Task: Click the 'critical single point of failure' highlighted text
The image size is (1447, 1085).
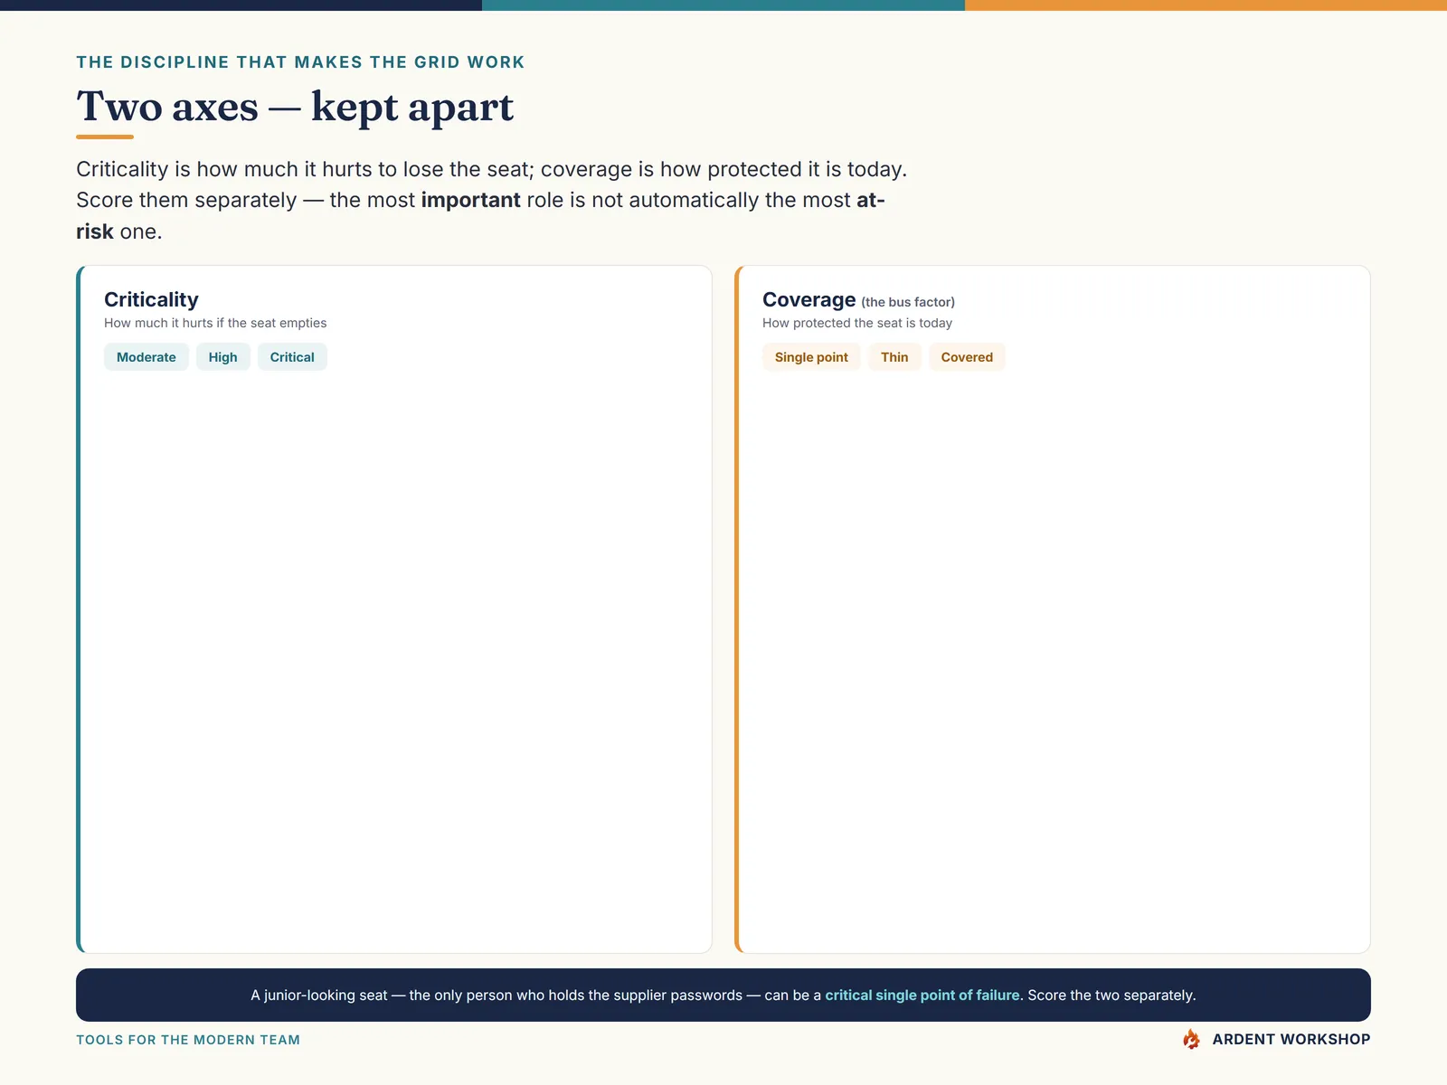Action: (922, 995)
